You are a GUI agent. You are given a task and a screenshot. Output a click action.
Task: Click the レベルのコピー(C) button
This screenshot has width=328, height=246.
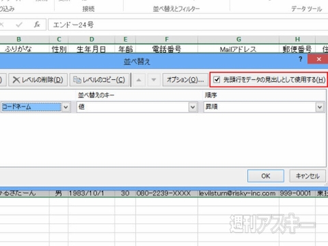[x=99, y=80]
